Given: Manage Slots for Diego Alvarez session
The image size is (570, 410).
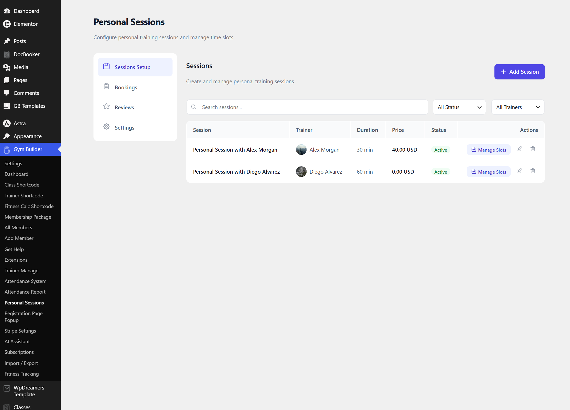Looking at the screenshot, I should click(488, 172).
